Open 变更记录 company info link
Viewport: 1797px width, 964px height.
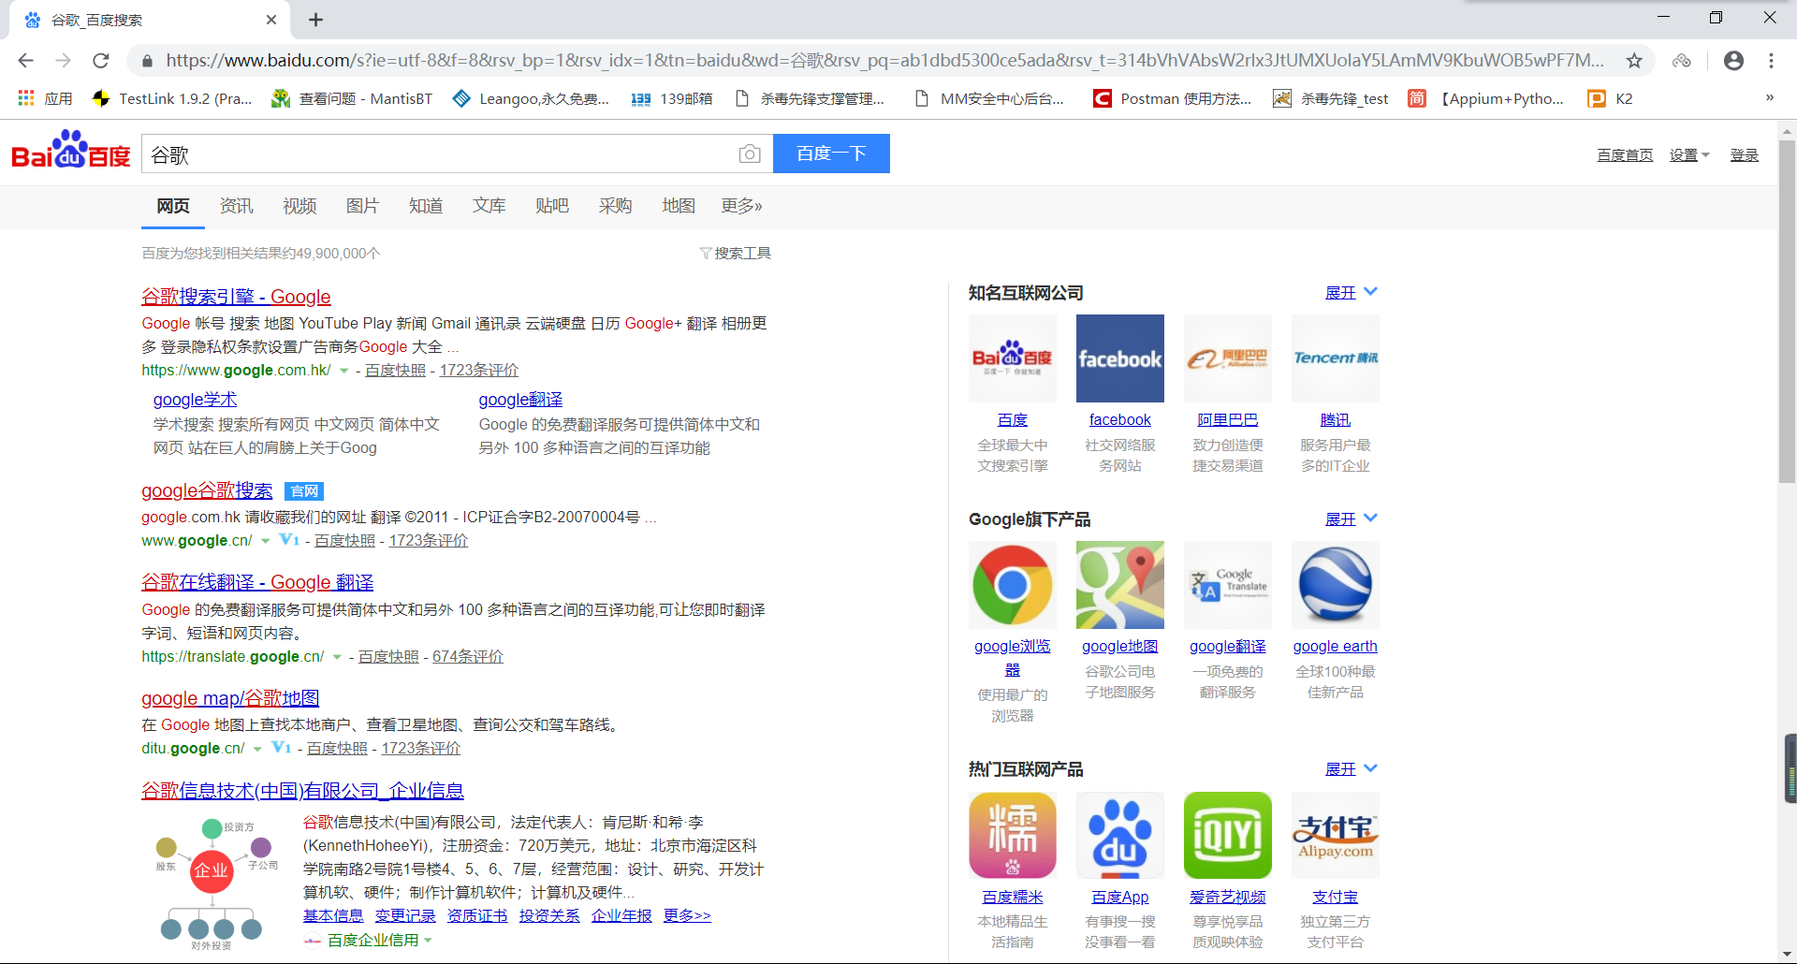[405, 916]
